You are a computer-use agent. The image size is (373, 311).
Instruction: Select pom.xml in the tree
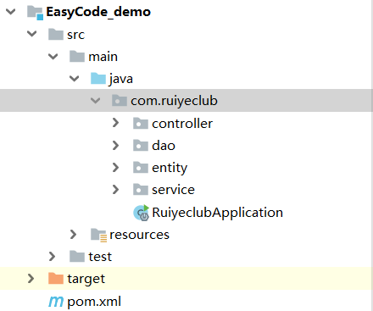[x=94, y=302]
